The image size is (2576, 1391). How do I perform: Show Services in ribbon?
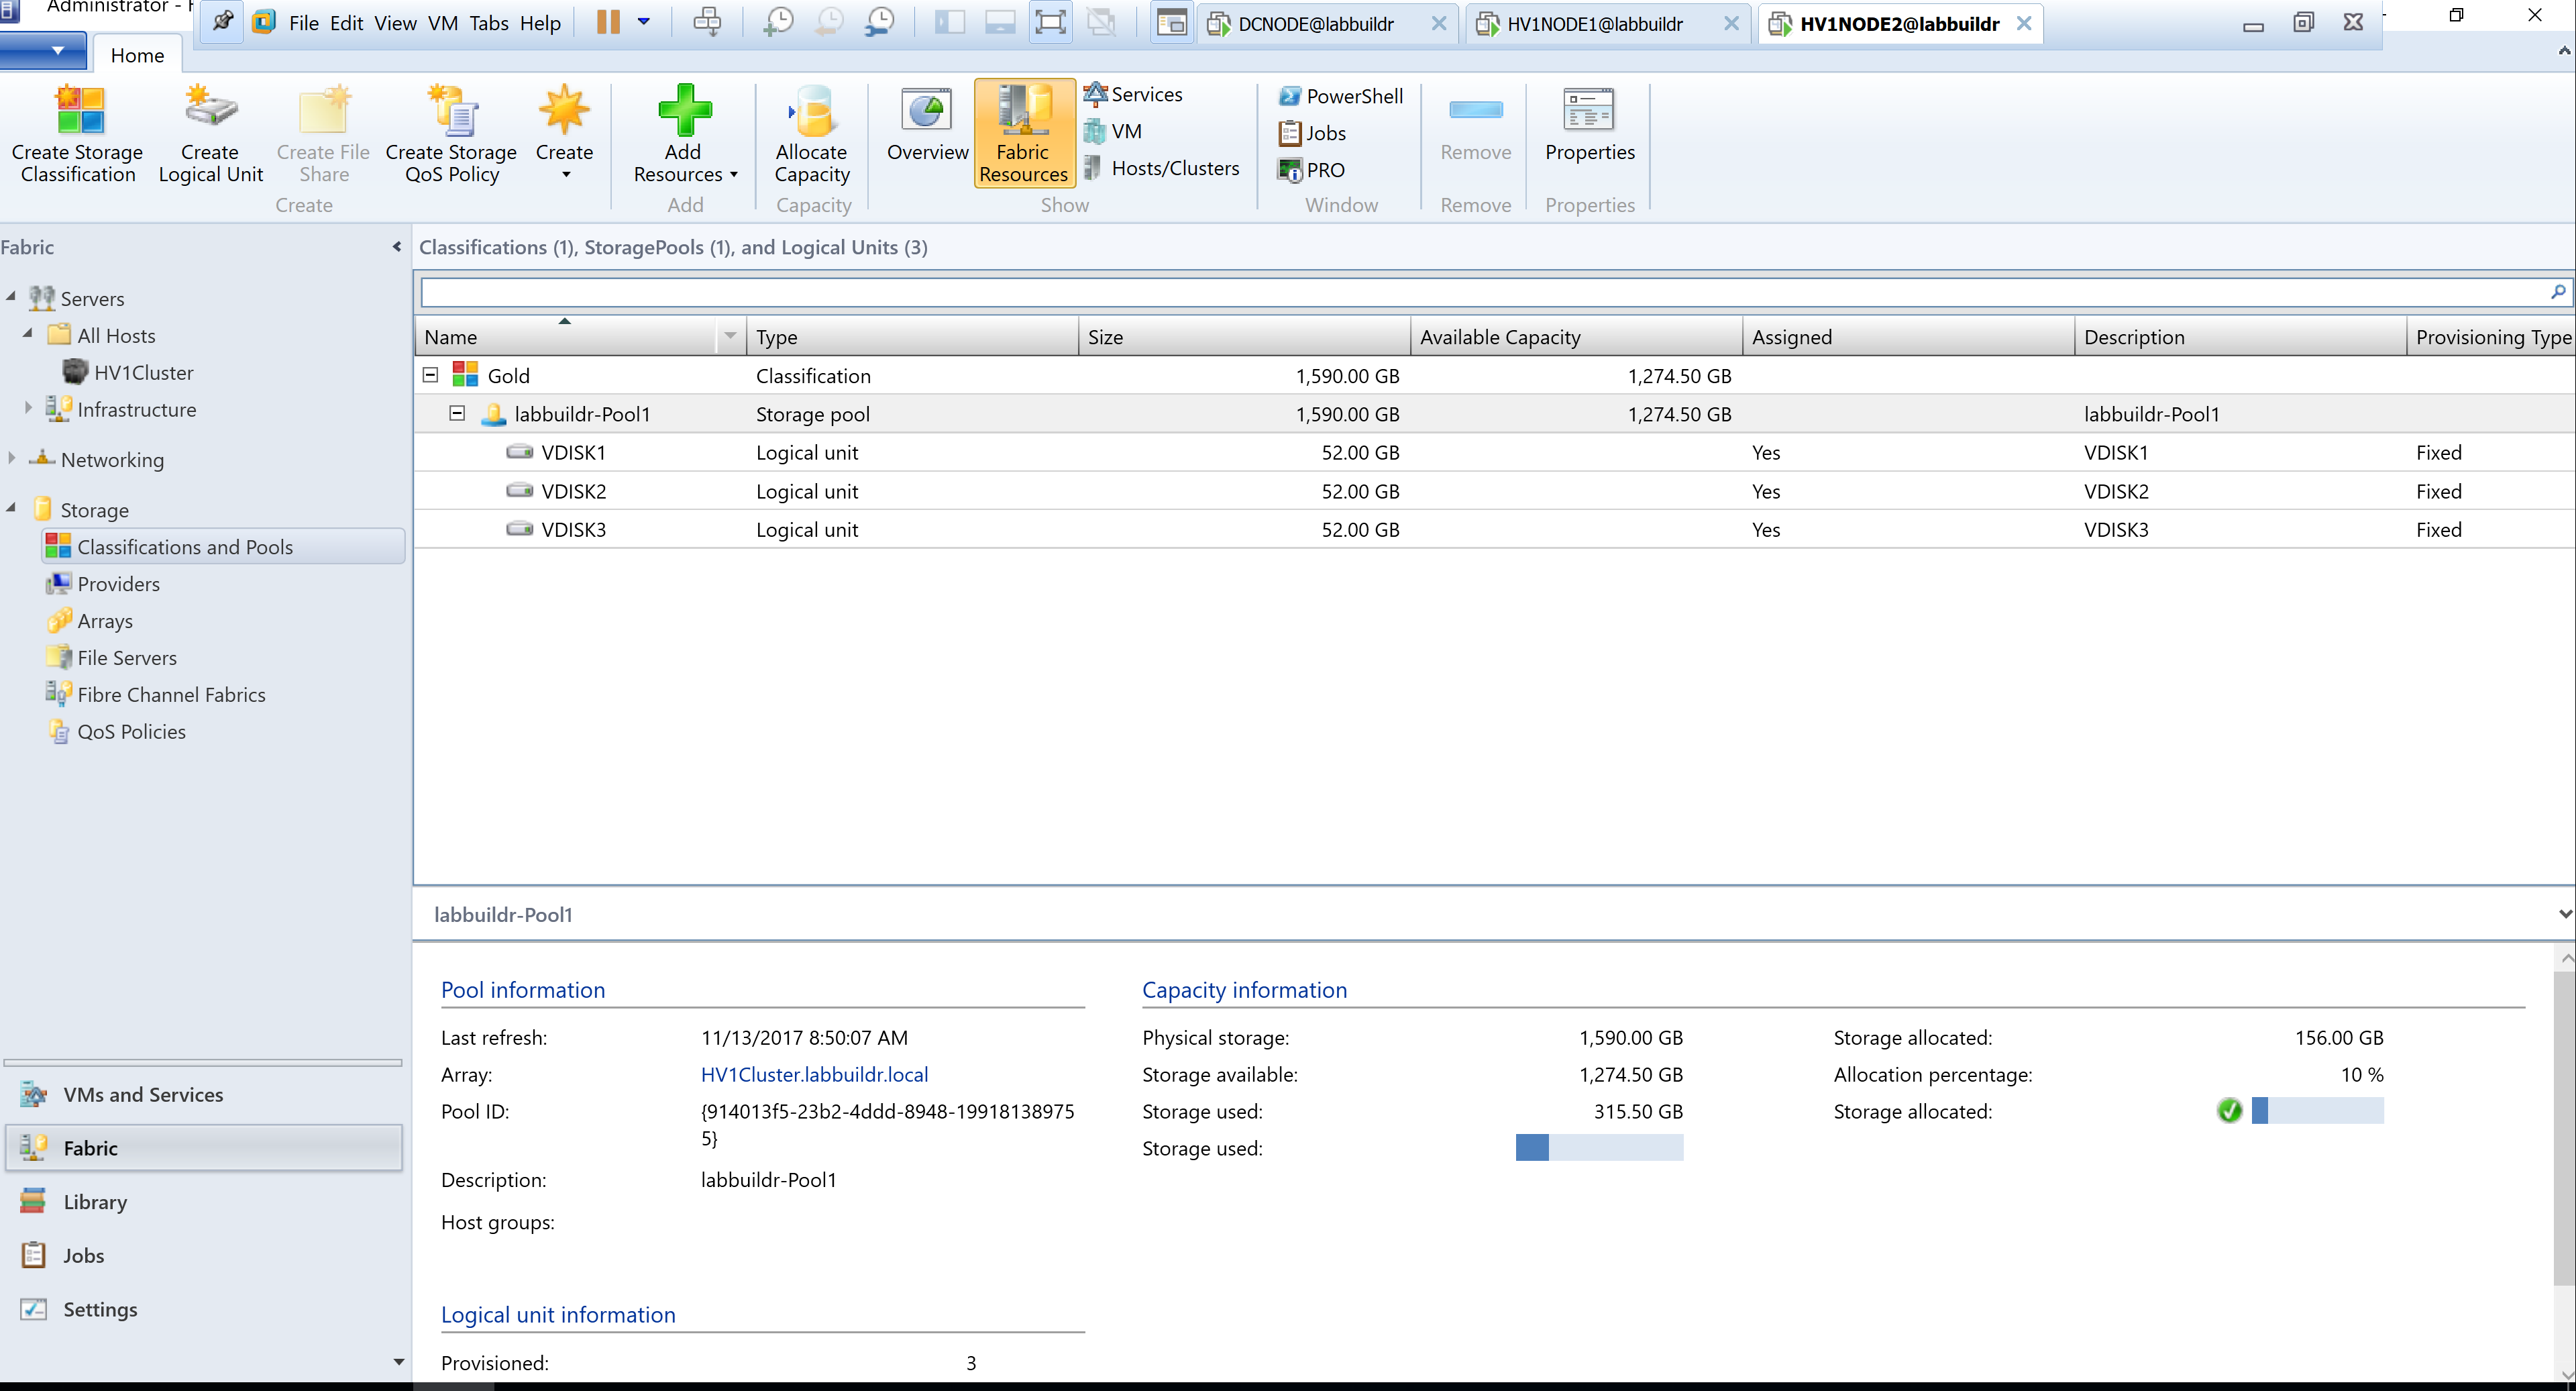[1133, 94]
